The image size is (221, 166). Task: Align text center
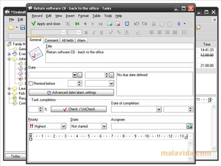pyautogui.click(x=160, y=32)
